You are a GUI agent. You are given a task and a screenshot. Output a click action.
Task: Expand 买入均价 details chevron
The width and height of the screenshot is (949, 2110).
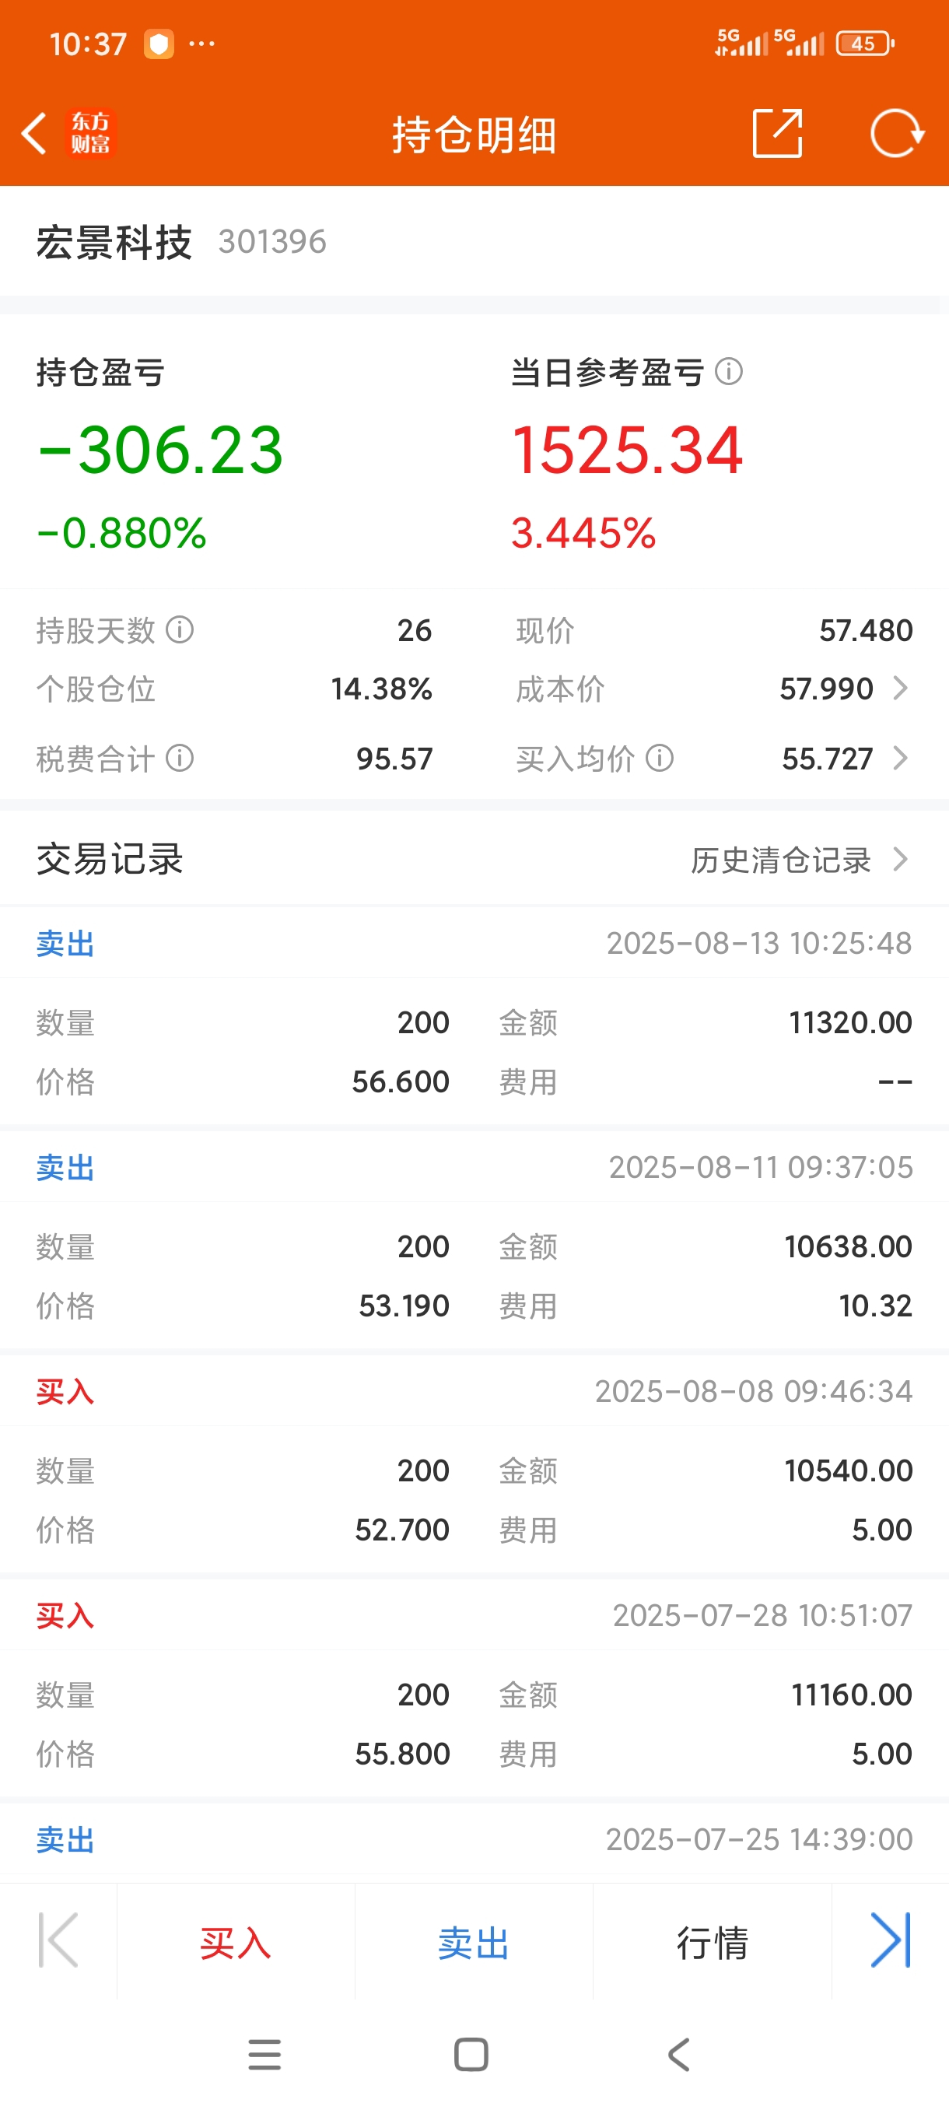(x=901, y=759)
